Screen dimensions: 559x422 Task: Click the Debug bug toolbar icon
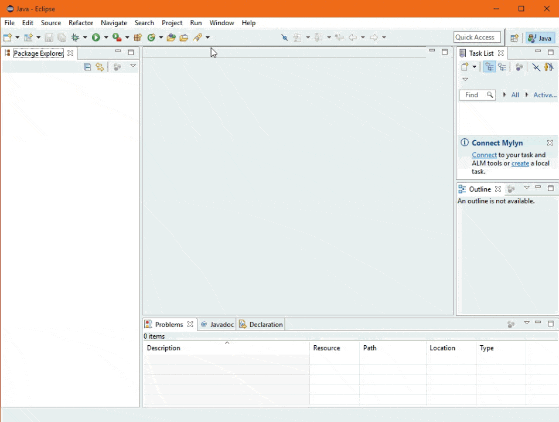pyautogui.click(x=75, y=38)
